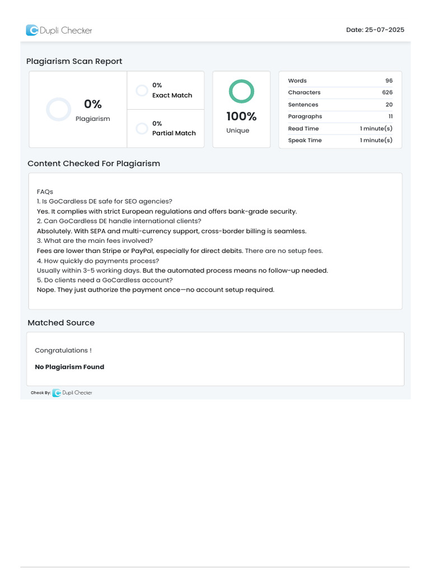Click the '0%' plagiarism value

pyautogui.click(x=93, y=104)
